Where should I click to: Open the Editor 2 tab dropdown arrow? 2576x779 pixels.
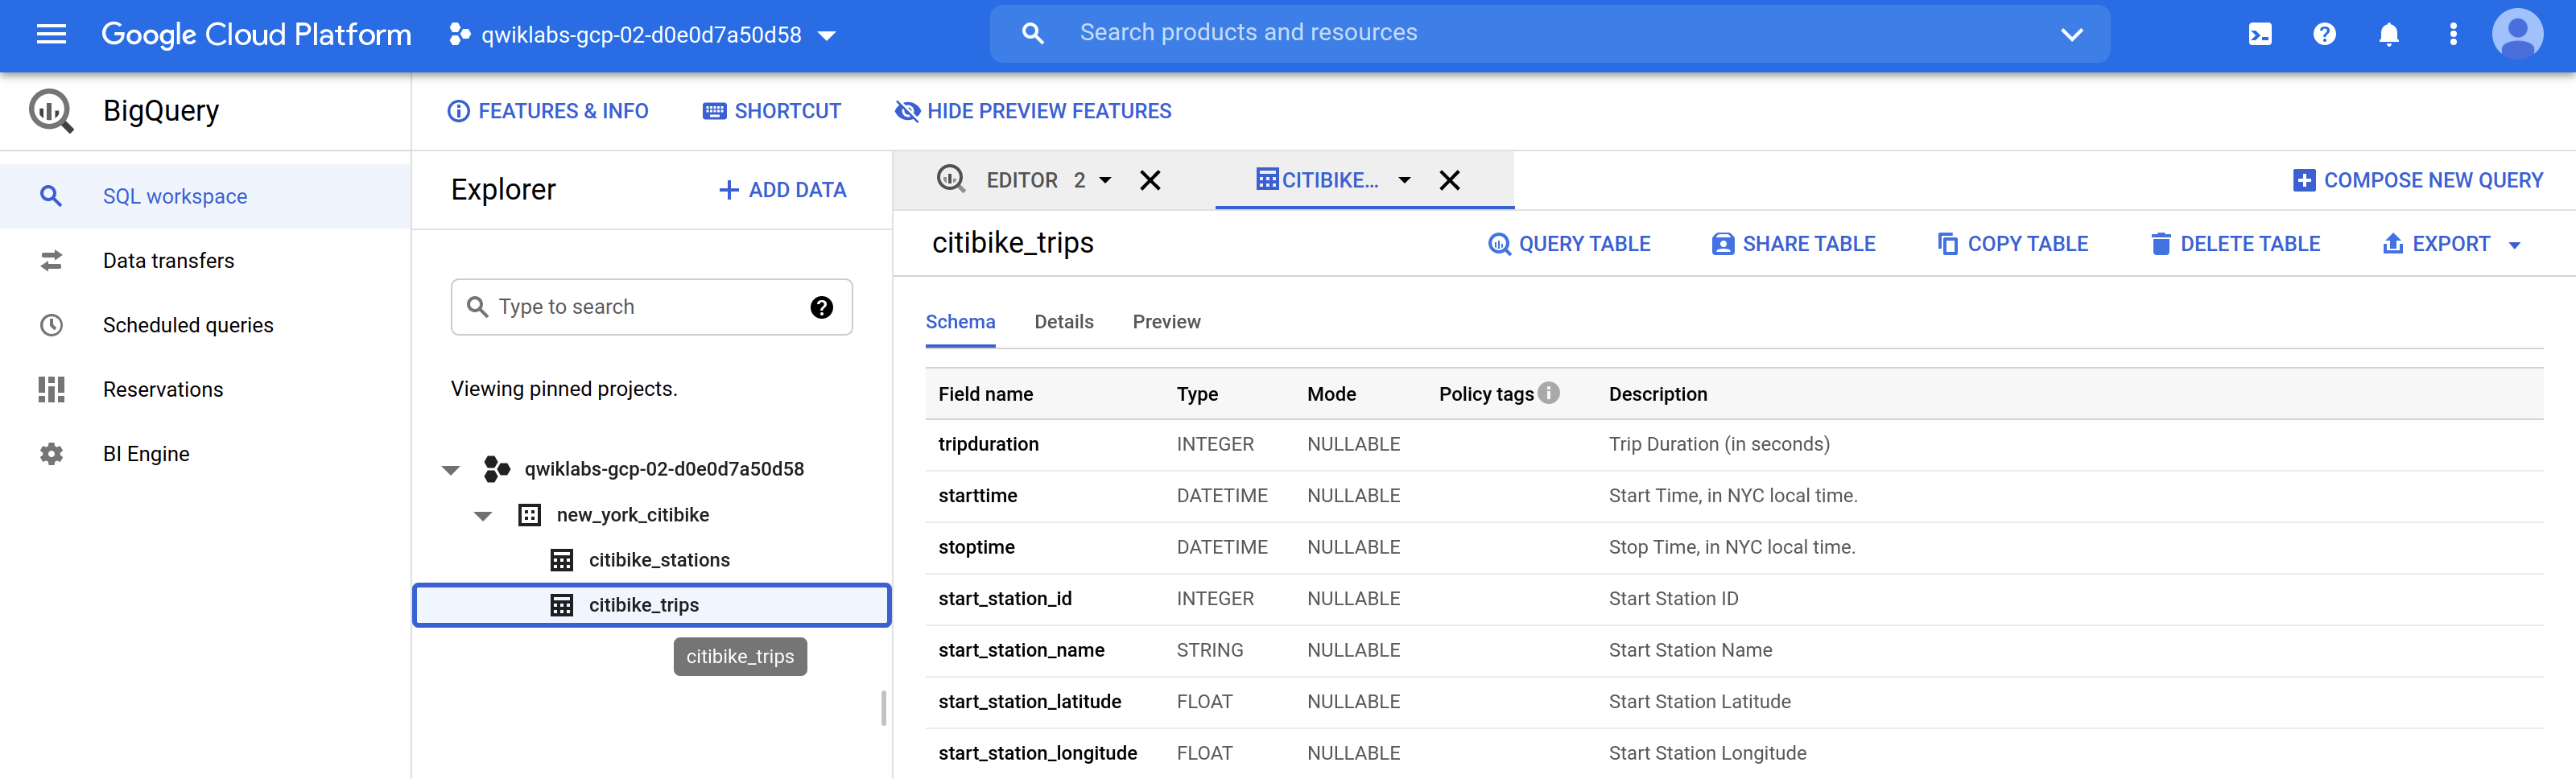(1105, 181)
